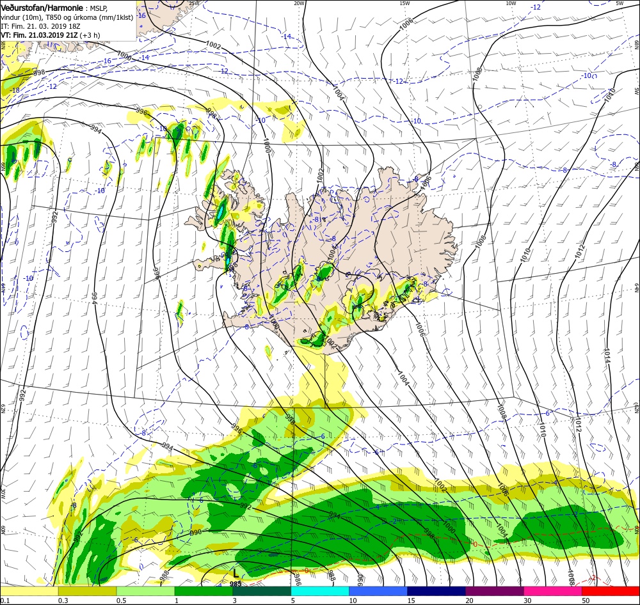The width and height of the screenshot is (640, 605).
Task: Click the 'VT: Fim. 21.03.2019 21Z (+3 h)' line
Action: (50, 35)
